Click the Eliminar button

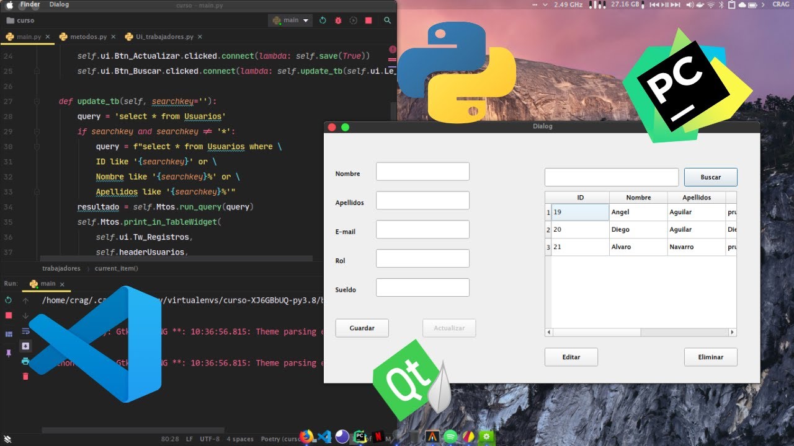pyautogui.click(x=711, y=357)
